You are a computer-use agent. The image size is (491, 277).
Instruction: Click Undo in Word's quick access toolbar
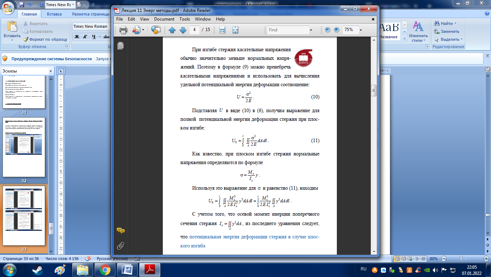pos(30,5)
